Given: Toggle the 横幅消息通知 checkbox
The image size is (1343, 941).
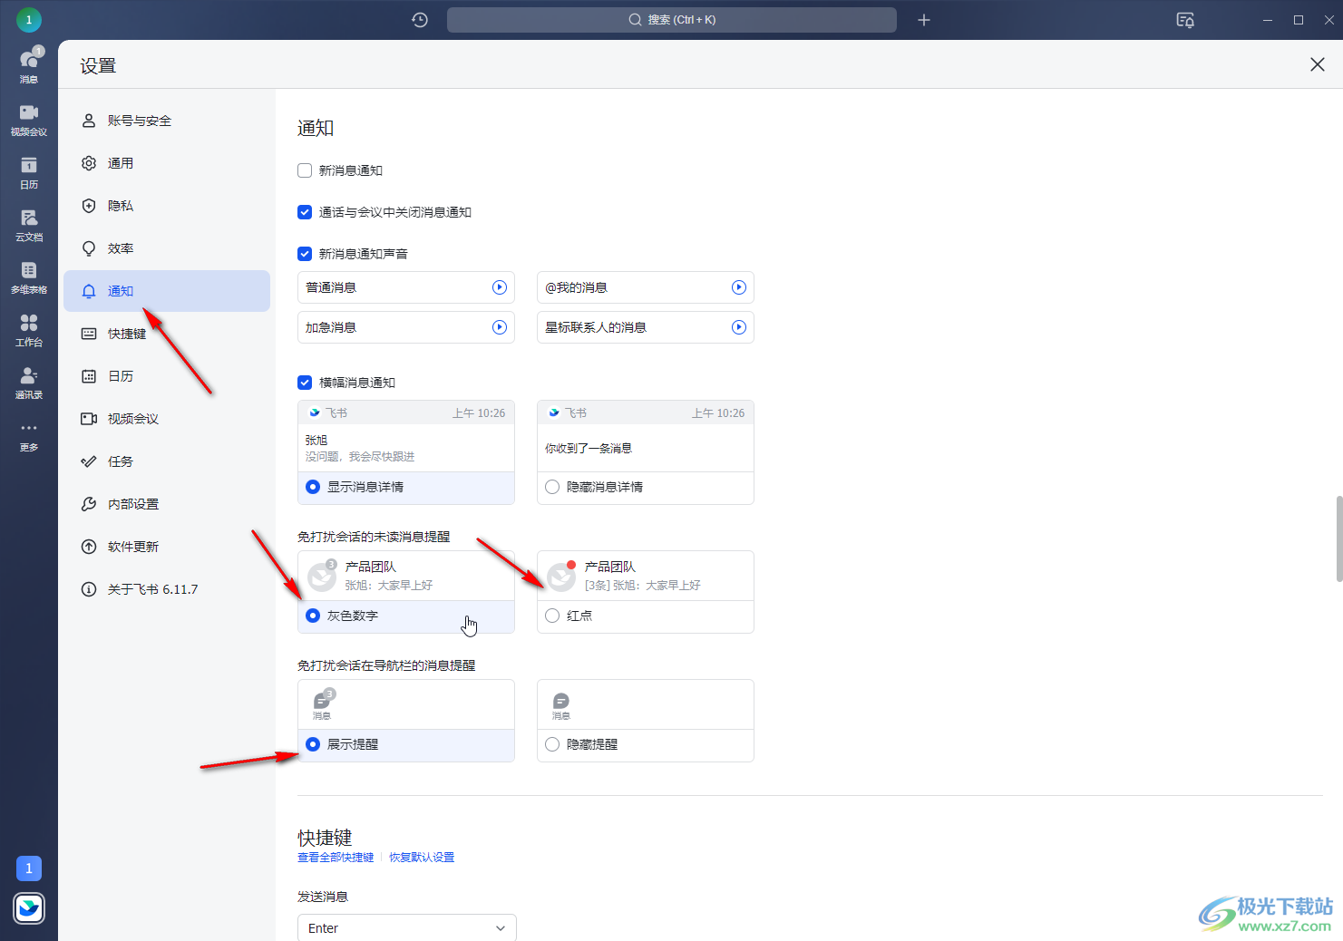Looking at the screenshot, I should tap(305, 383).
